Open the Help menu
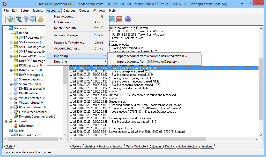 tap(112, 11)
